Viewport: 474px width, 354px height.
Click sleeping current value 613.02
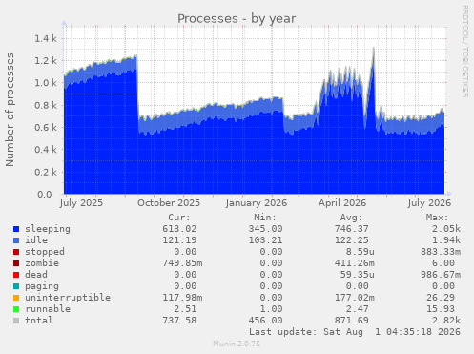(x=179, y=229)
